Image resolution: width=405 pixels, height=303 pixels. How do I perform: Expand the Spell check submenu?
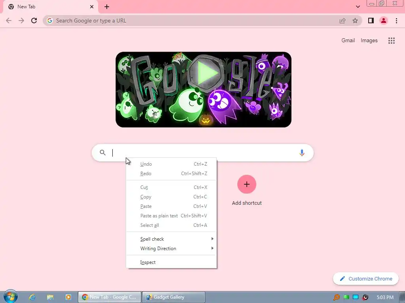172,239
